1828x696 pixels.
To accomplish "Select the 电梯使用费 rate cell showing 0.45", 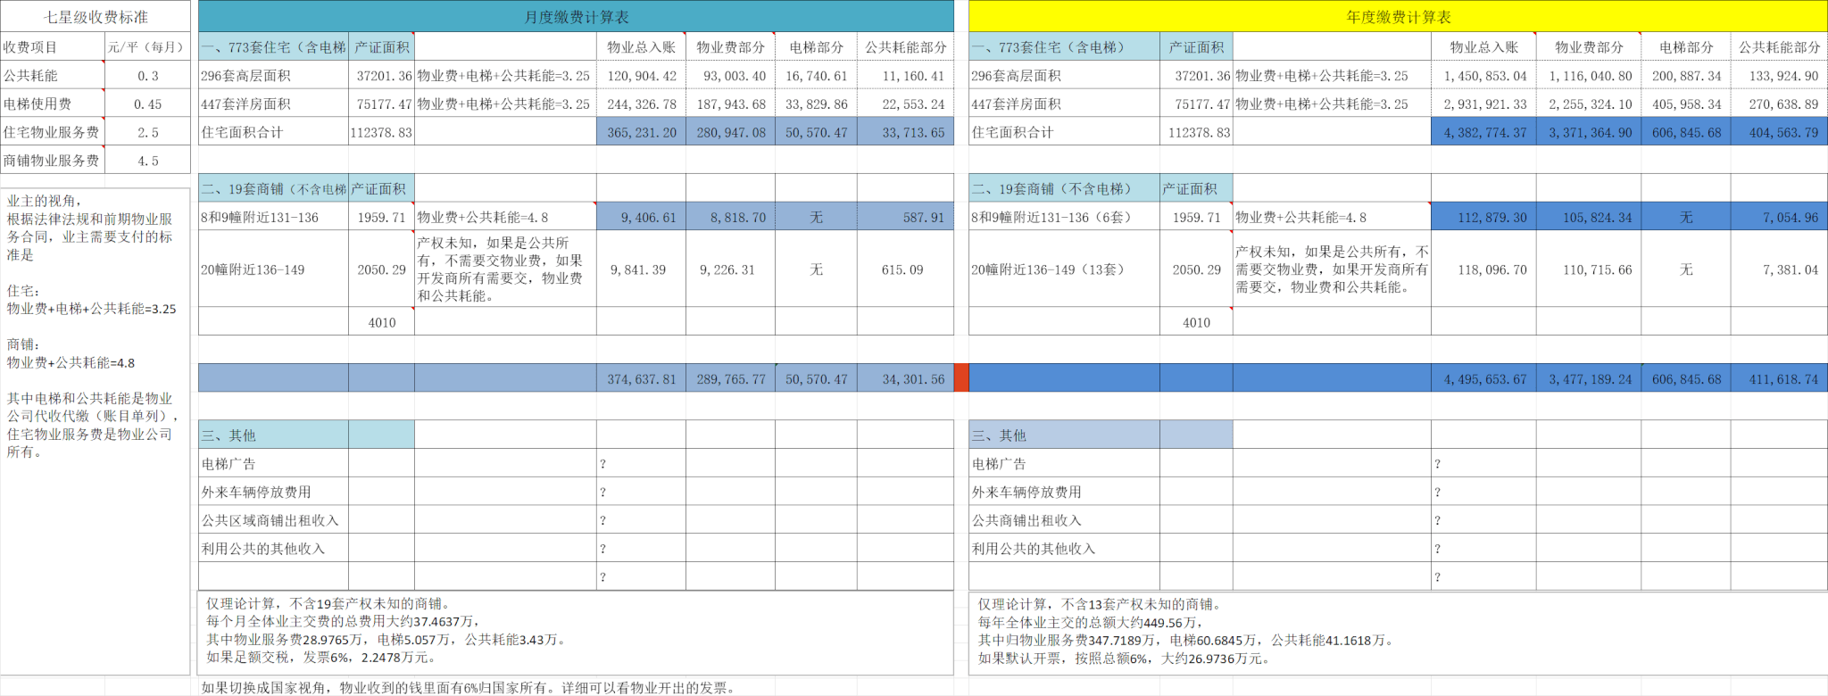I will click(x=147, y=104).
